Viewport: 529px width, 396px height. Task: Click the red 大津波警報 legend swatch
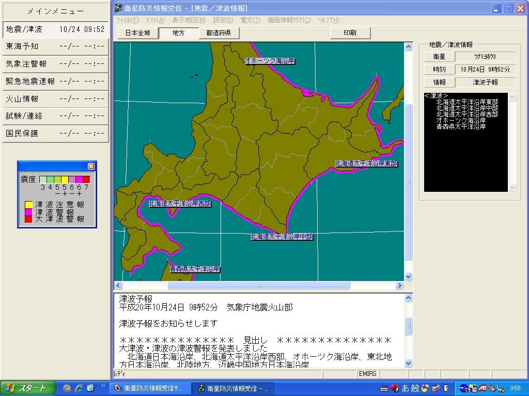pos(29,219)
